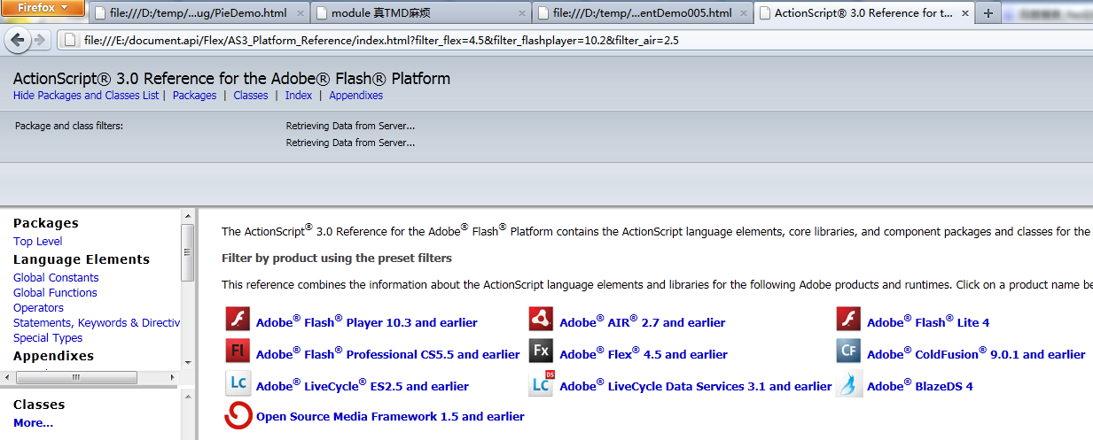Click the Flash Professional Fl icon
The image size is (1093, 440).
[x=238, y=351]
